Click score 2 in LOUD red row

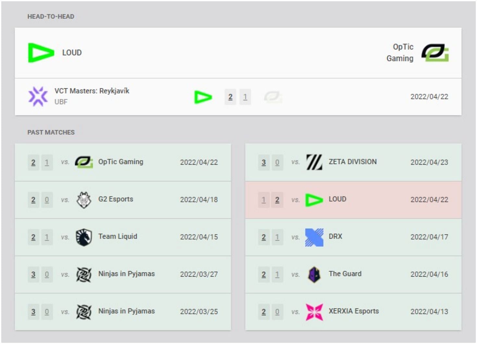click(277, 200)
